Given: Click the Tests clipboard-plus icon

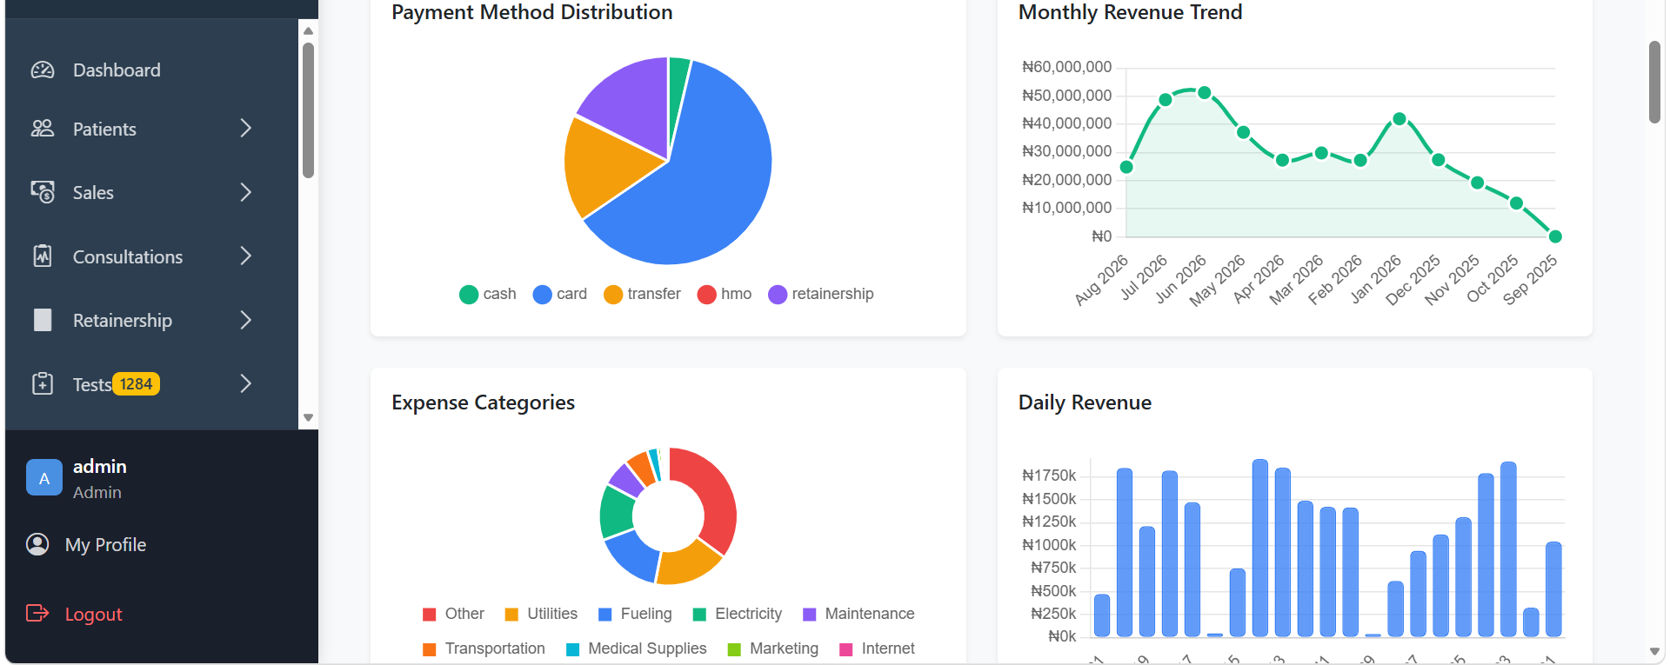Looking at the screenshot, I should (43, 383).
